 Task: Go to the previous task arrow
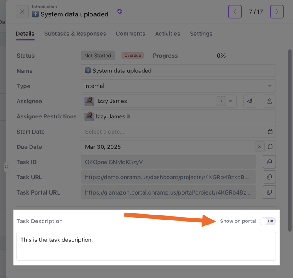coord(235,12)
